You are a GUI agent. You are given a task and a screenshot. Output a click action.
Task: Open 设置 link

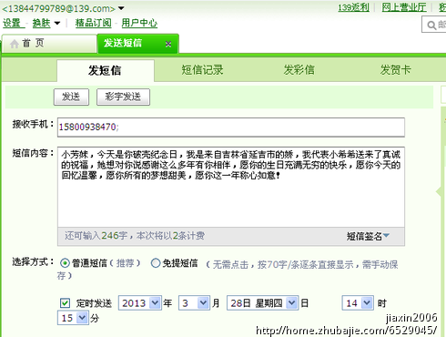12,23
